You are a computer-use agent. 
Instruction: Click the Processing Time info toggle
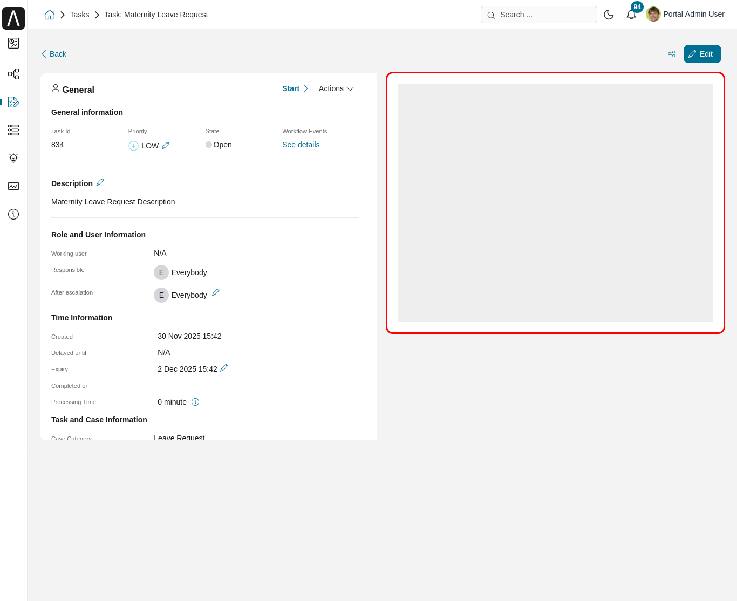tap(195, 401)
